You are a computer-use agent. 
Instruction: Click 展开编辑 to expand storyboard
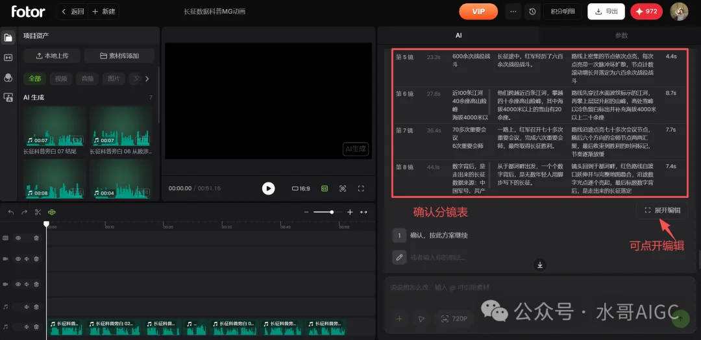tap(662, 210)
